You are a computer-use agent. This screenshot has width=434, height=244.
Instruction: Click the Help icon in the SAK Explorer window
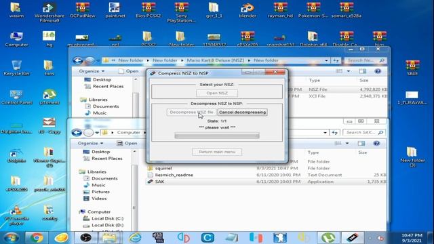pos(376,143)
